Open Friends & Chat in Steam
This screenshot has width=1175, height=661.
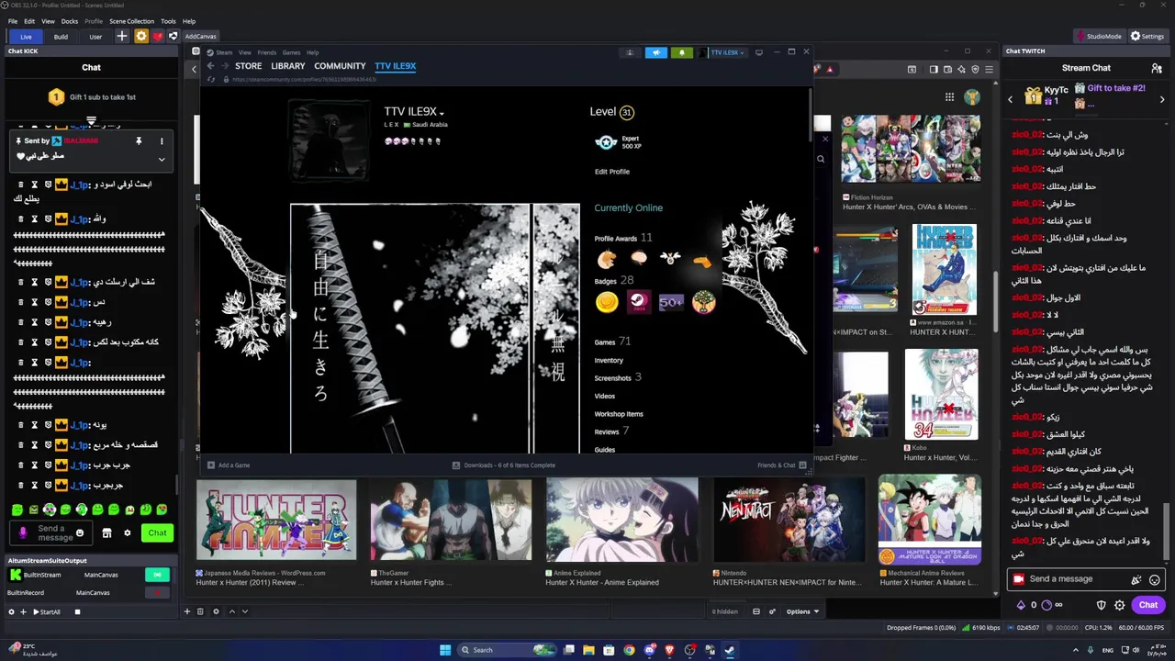[x=781, y=465]
